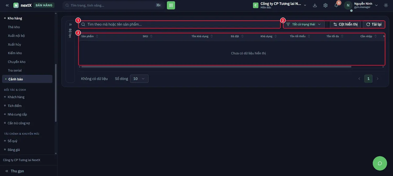393x176 pixels.
Task: Open Chuyển kho in the sidebar
Action: [x=17, y=62]
